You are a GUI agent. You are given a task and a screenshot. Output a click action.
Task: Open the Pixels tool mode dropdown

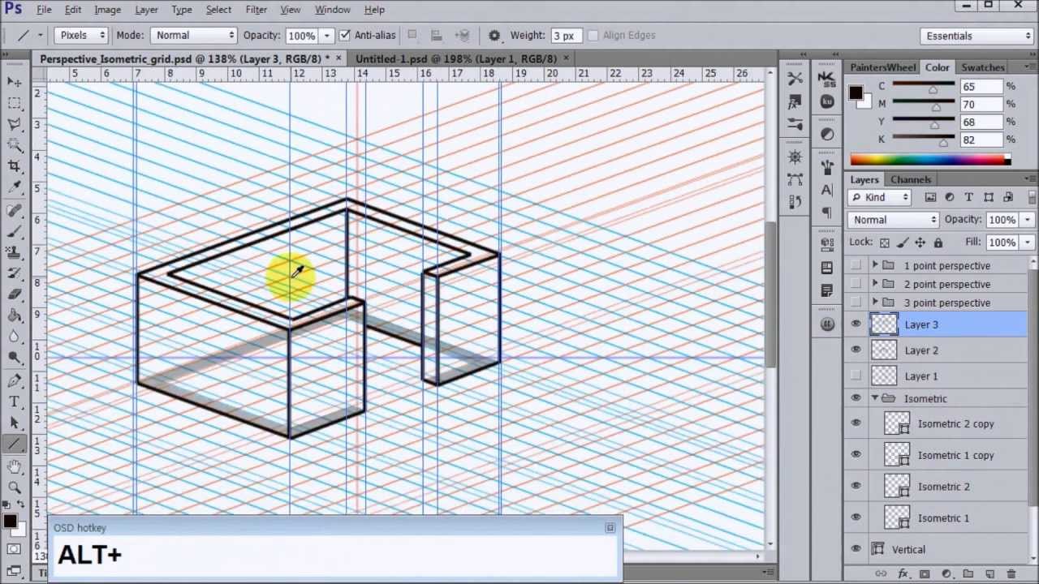(x=81, y=36)
